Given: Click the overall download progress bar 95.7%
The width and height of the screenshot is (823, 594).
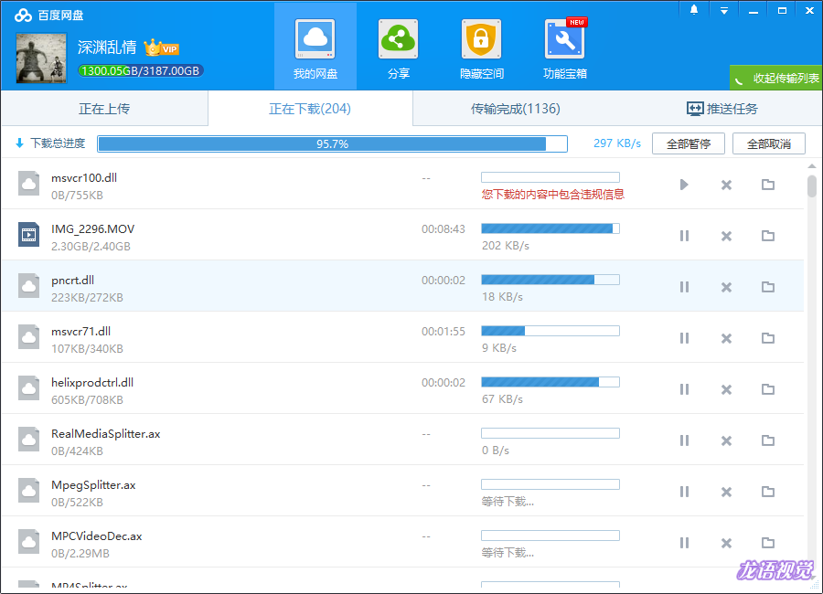Looking at the screenshot, I should click(x=332, y=143).
